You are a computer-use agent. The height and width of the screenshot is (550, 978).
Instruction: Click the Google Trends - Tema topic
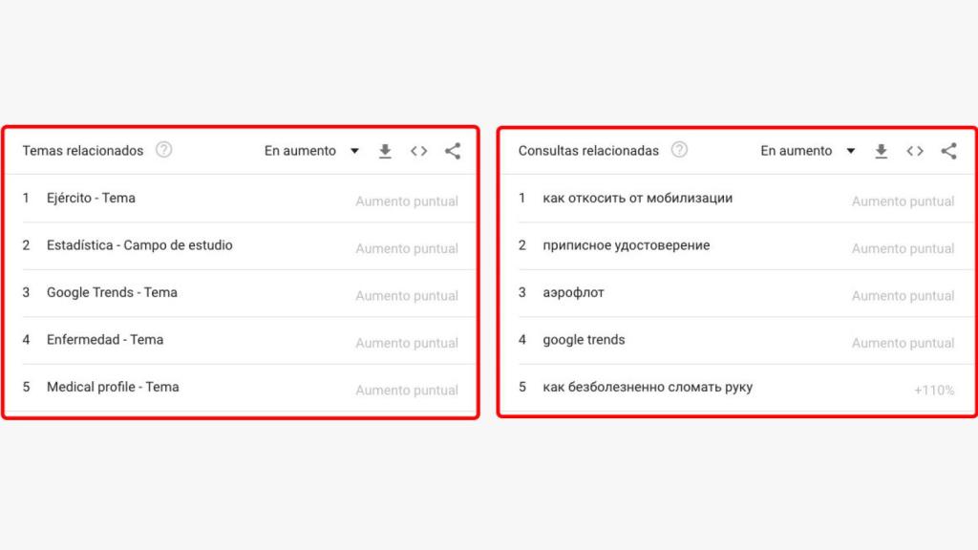tap(112, 292)
